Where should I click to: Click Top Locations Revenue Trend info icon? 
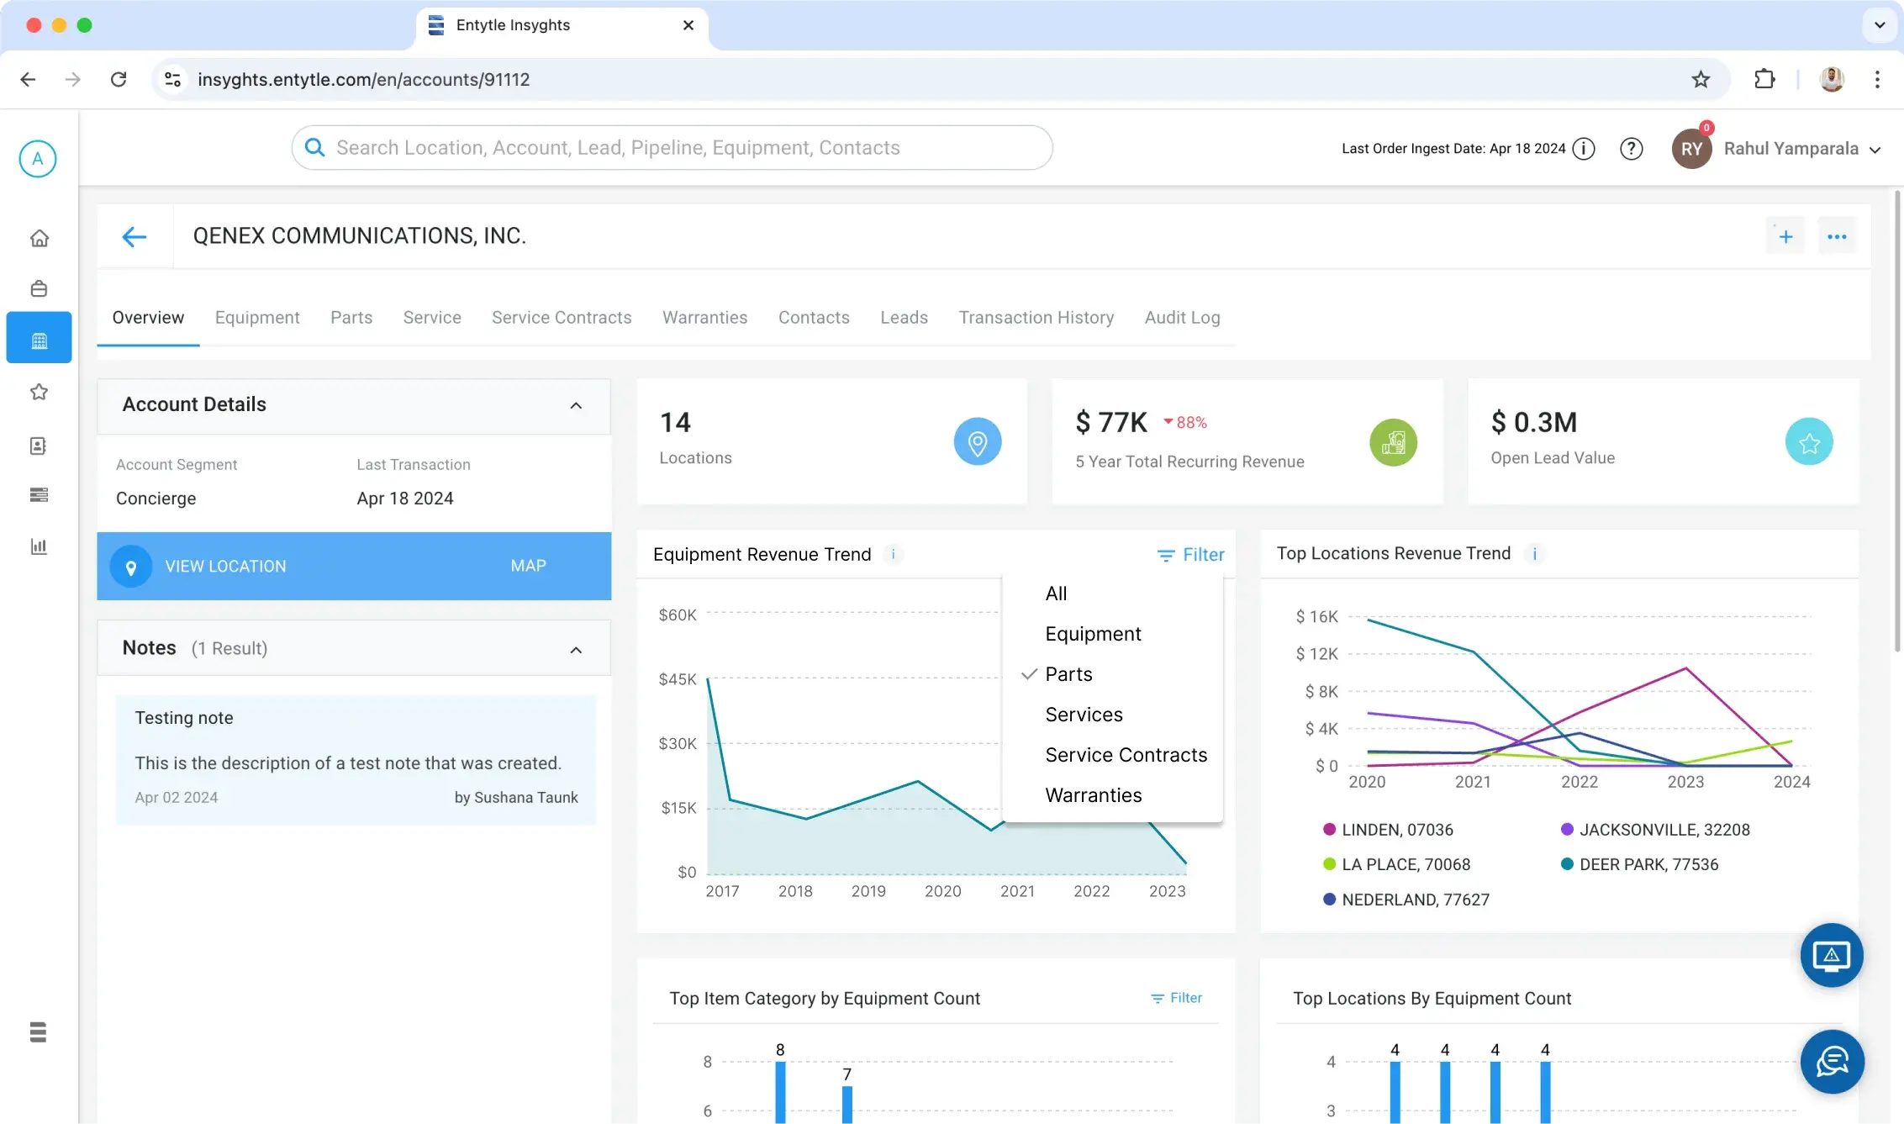[x=1534, y=554]
